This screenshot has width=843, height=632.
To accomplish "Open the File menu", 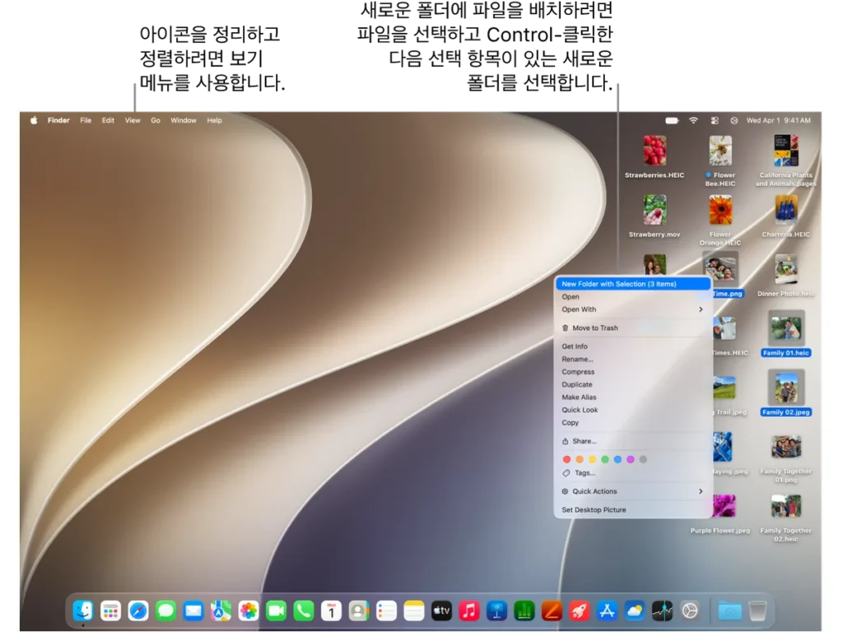I will (x=86, y=120).
